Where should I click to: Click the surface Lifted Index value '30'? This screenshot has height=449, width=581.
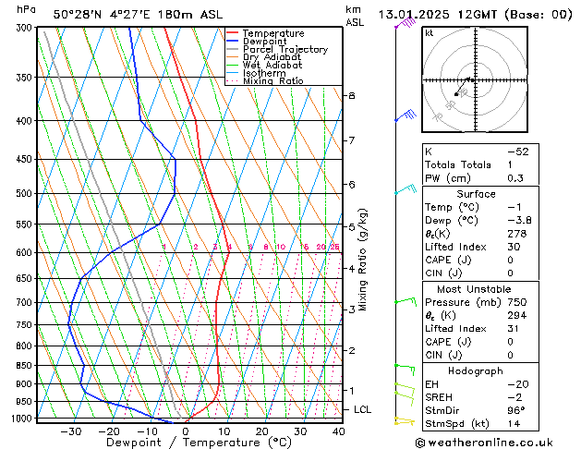pos(514,247)
